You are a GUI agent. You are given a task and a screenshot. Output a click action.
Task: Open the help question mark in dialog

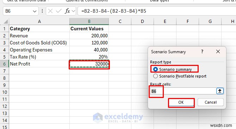coord(202,51)
